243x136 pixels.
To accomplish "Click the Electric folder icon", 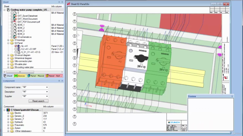I will [x=12, y=113].
